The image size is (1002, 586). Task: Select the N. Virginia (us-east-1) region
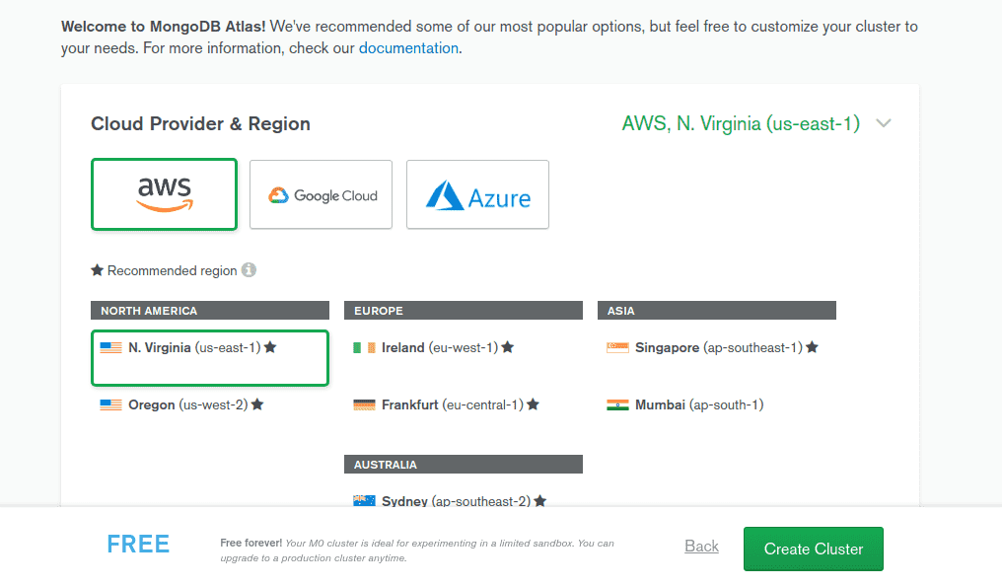210,358
